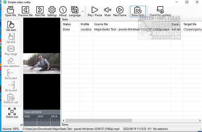Viewport: 202px width, 132px height.
Task: Jump to Next file
Action: [40, 11]
